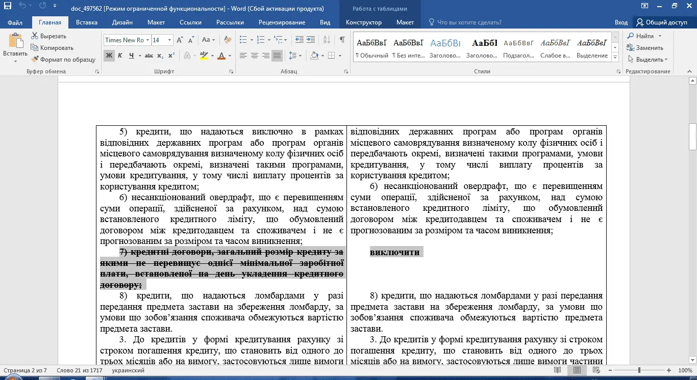
Task: Toggle strikethrough (abc) formatting
Action: tap(148, 56)
